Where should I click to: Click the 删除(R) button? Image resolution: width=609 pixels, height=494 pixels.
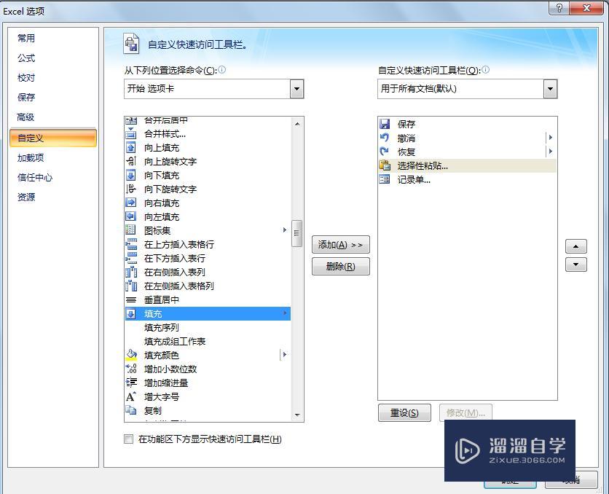341,267
